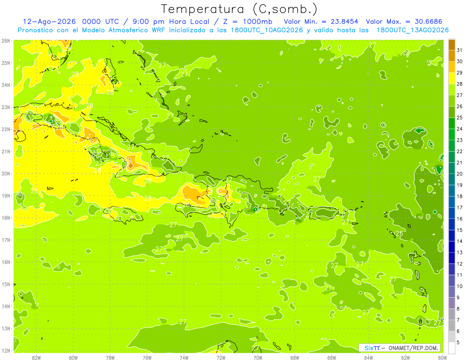Image resolution: width=470 pixels, height=363 pixels.
Task: Click the "26" contour label on the map
Action: pos(399,233)
